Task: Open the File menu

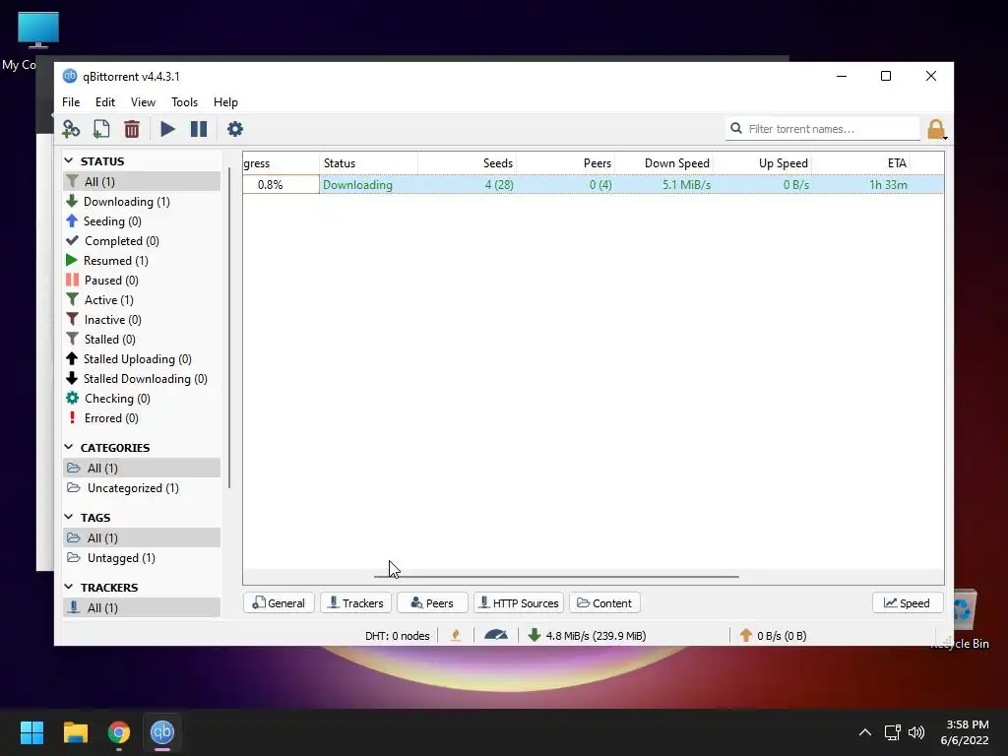Action: tap(71, 102)
